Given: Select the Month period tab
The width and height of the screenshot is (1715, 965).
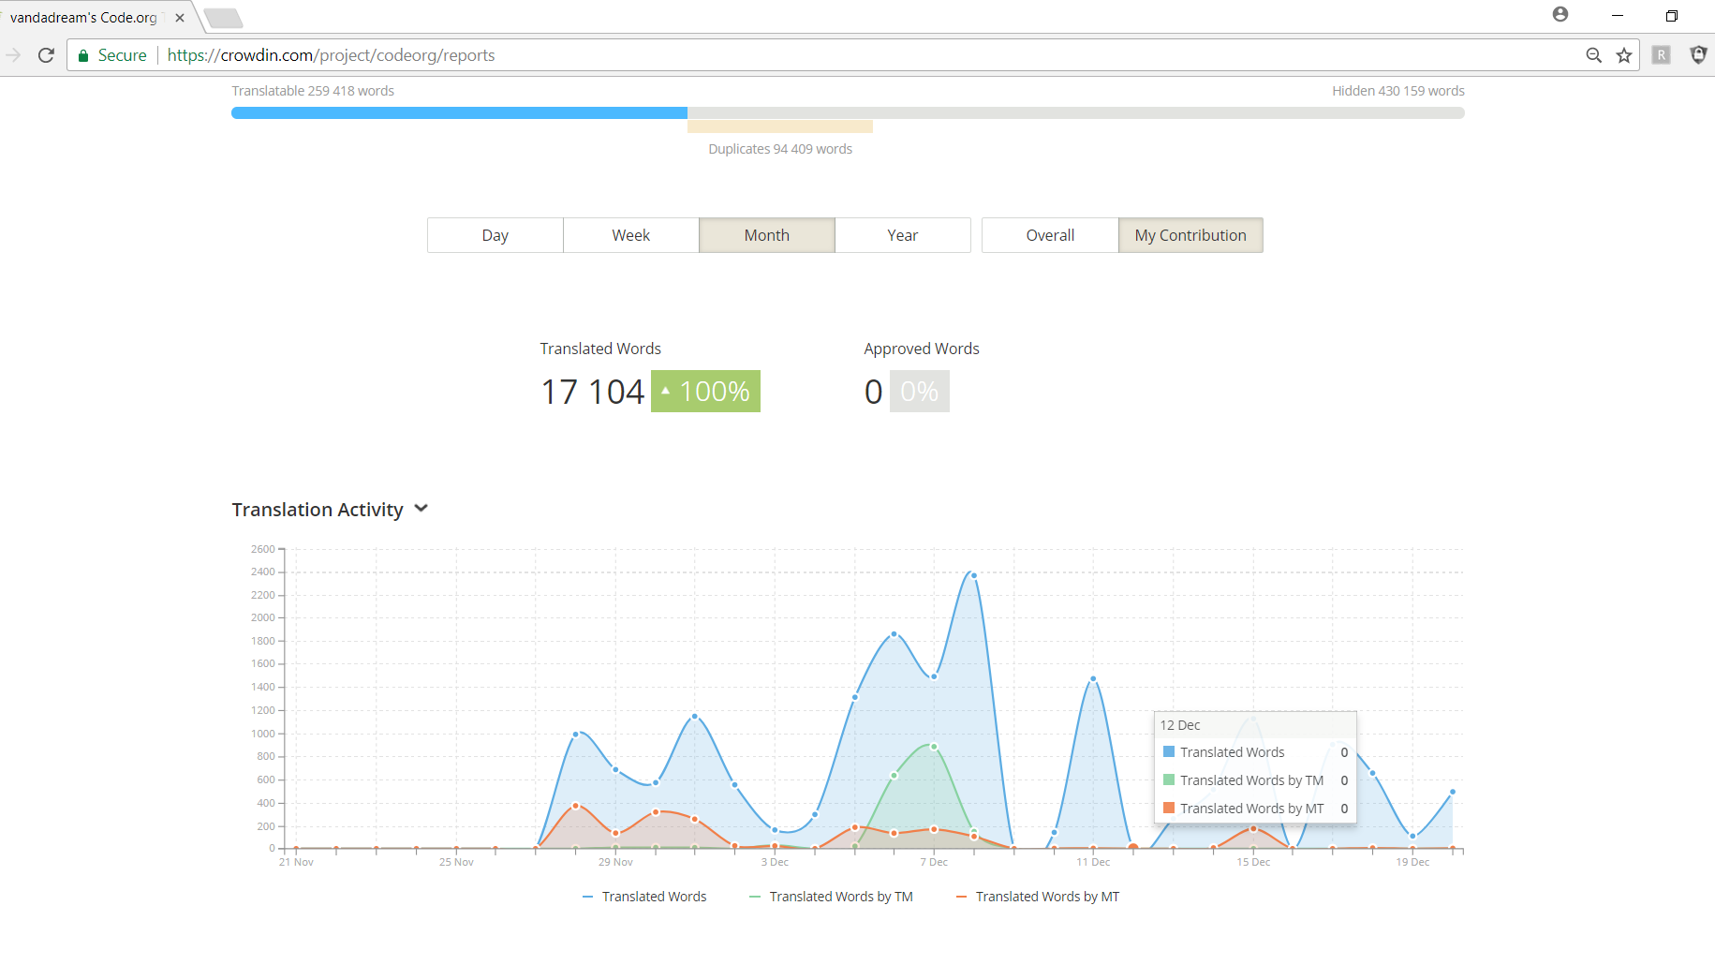Looking at the screenshot, I should click(x=767, y=235).
